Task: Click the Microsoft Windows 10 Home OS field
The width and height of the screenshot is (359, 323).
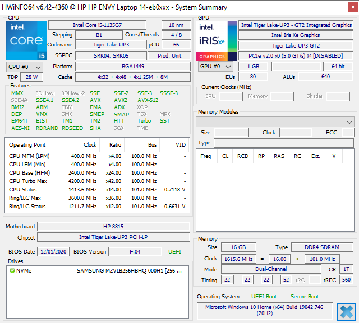Action: [x=265, y=311]
